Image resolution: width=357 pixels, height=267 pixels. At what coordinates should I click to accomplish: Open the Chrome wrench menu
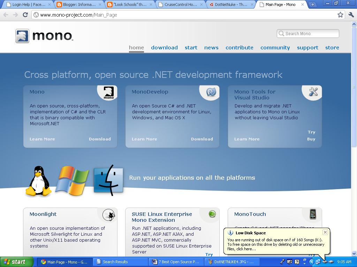tap(351, 15)
